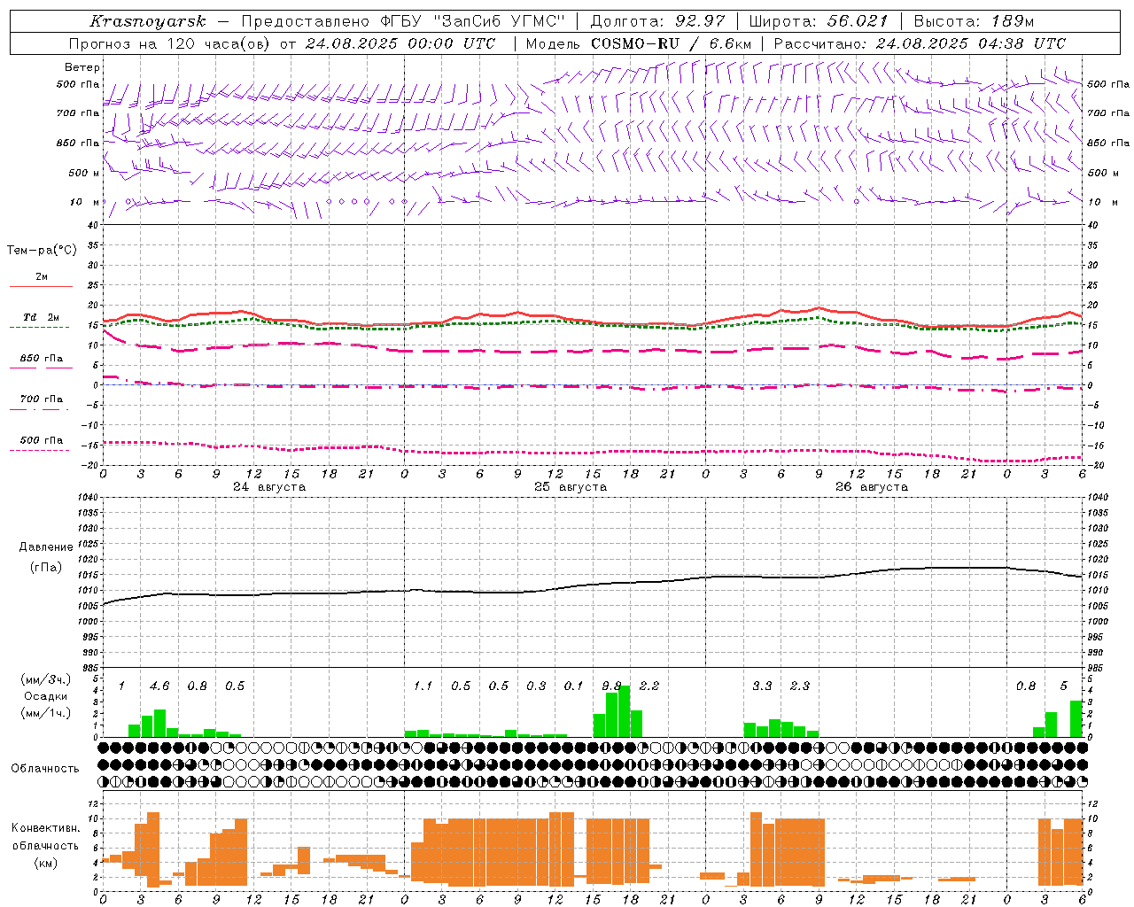Select the Тем-ра(°C) temperature label
The image size is (1134, 907).
42,251
